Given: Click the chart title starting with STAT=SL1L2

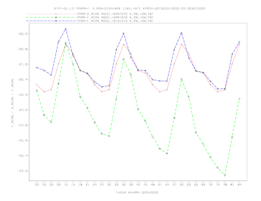Looking at the screenshot, I should pos(130,9).
